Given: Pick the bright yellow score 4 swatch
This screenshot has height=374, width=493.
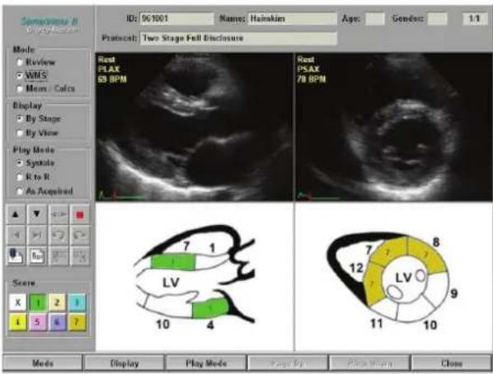Looking at the screenshot, I should click(17, 322).
